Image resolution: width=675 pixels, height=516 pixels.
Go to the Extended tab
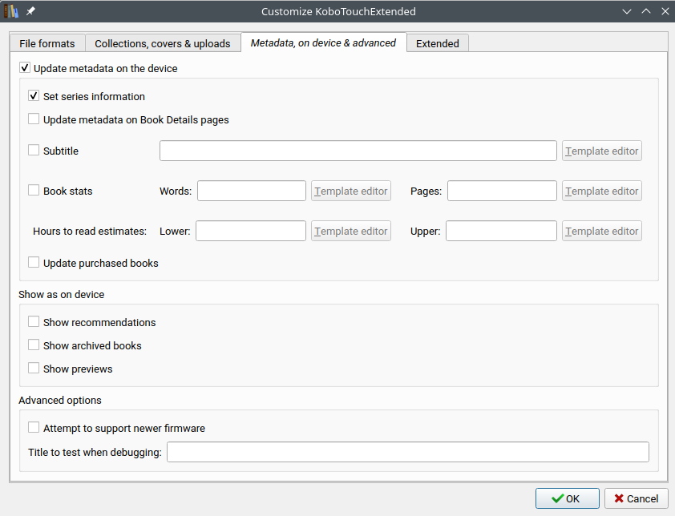point(438,43)
